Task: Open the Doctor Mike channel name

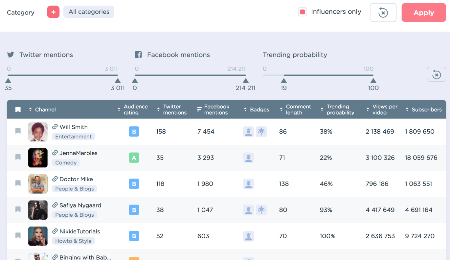Action: [x=76, y=179]
